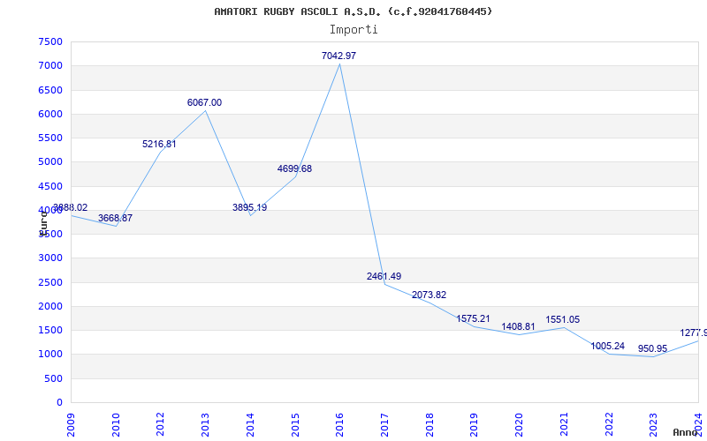707x441 pixels.
Task: Click the 5216.81 data label
Action: coord(159,145)
